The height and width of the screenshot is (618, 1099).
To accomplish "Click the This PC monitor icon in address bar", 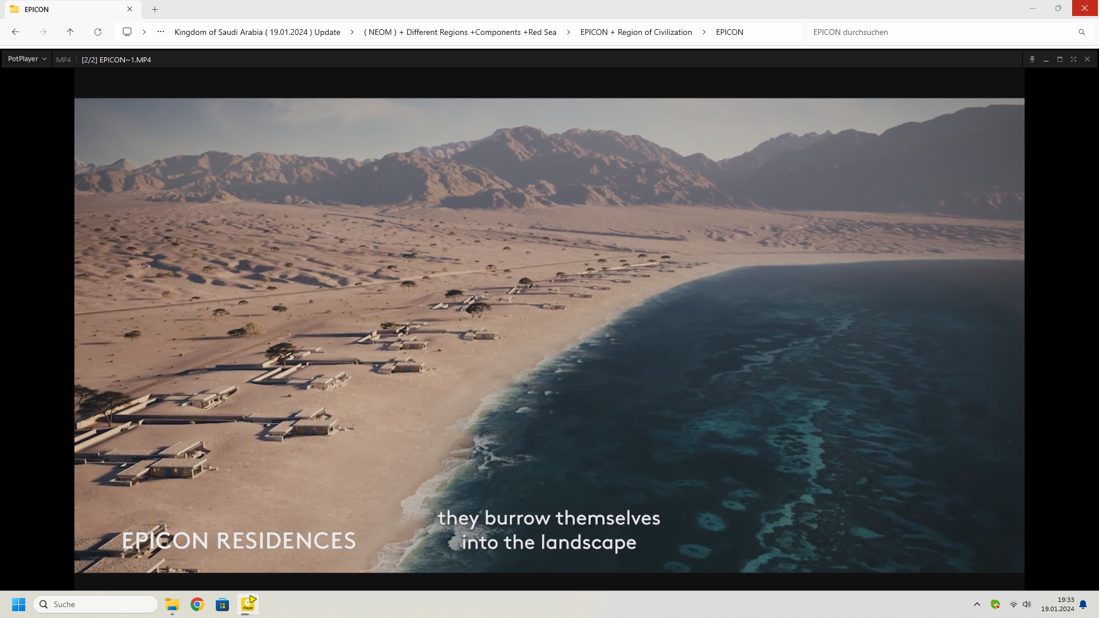I will coord(127,32).
